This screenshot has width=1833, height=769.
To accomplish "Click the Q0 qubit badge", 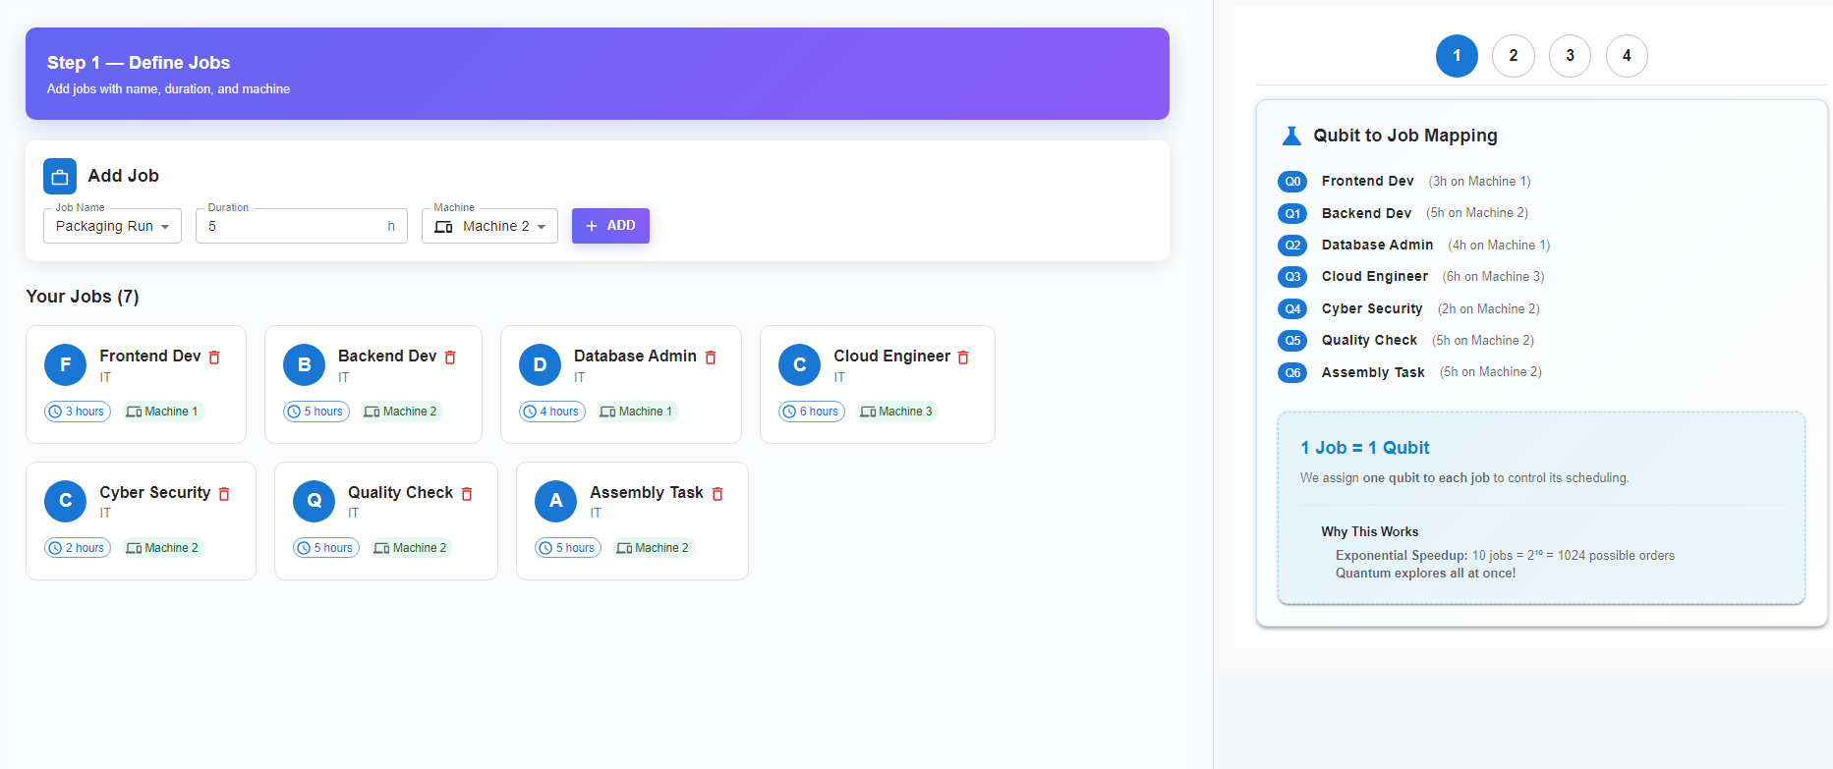I will (1292, 182).
